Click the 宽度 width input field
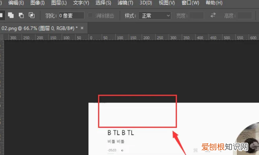Screen dimensions: 259x155 click(x=196, y=15)
